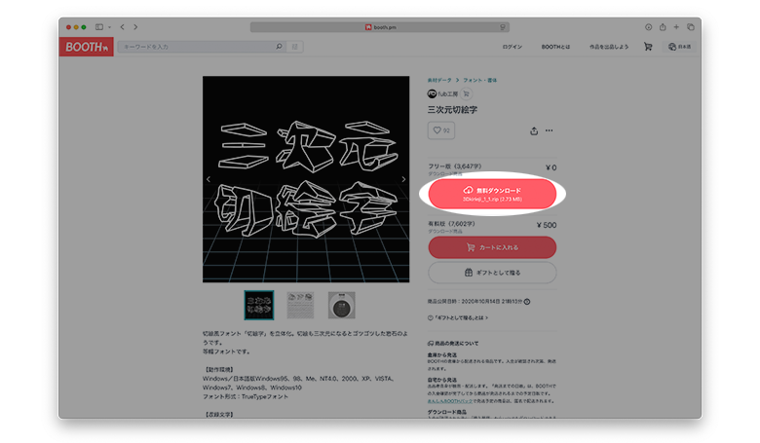Select the third round object thumbnail

pyautogui.click(x=342, y=305)
